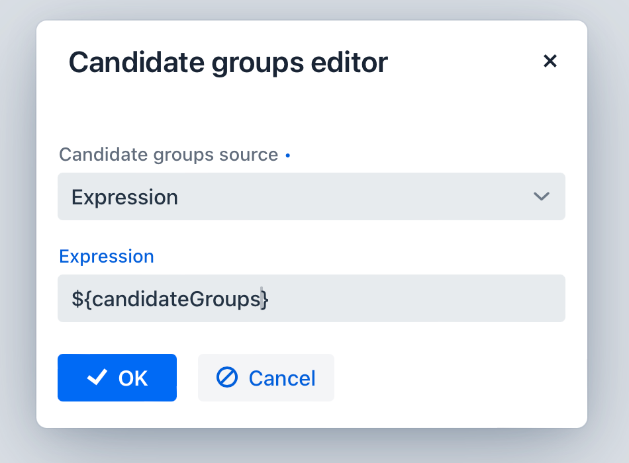Screen dimensions: 629x463
Task: Focus the candidateGroups expression input
Action: (311, 298)
